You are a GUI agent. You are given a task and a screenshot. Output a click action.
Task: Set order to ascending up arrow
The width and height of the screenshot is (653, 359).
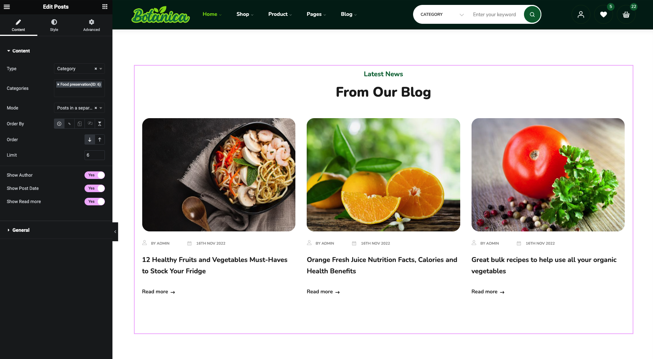coord(100,140)
